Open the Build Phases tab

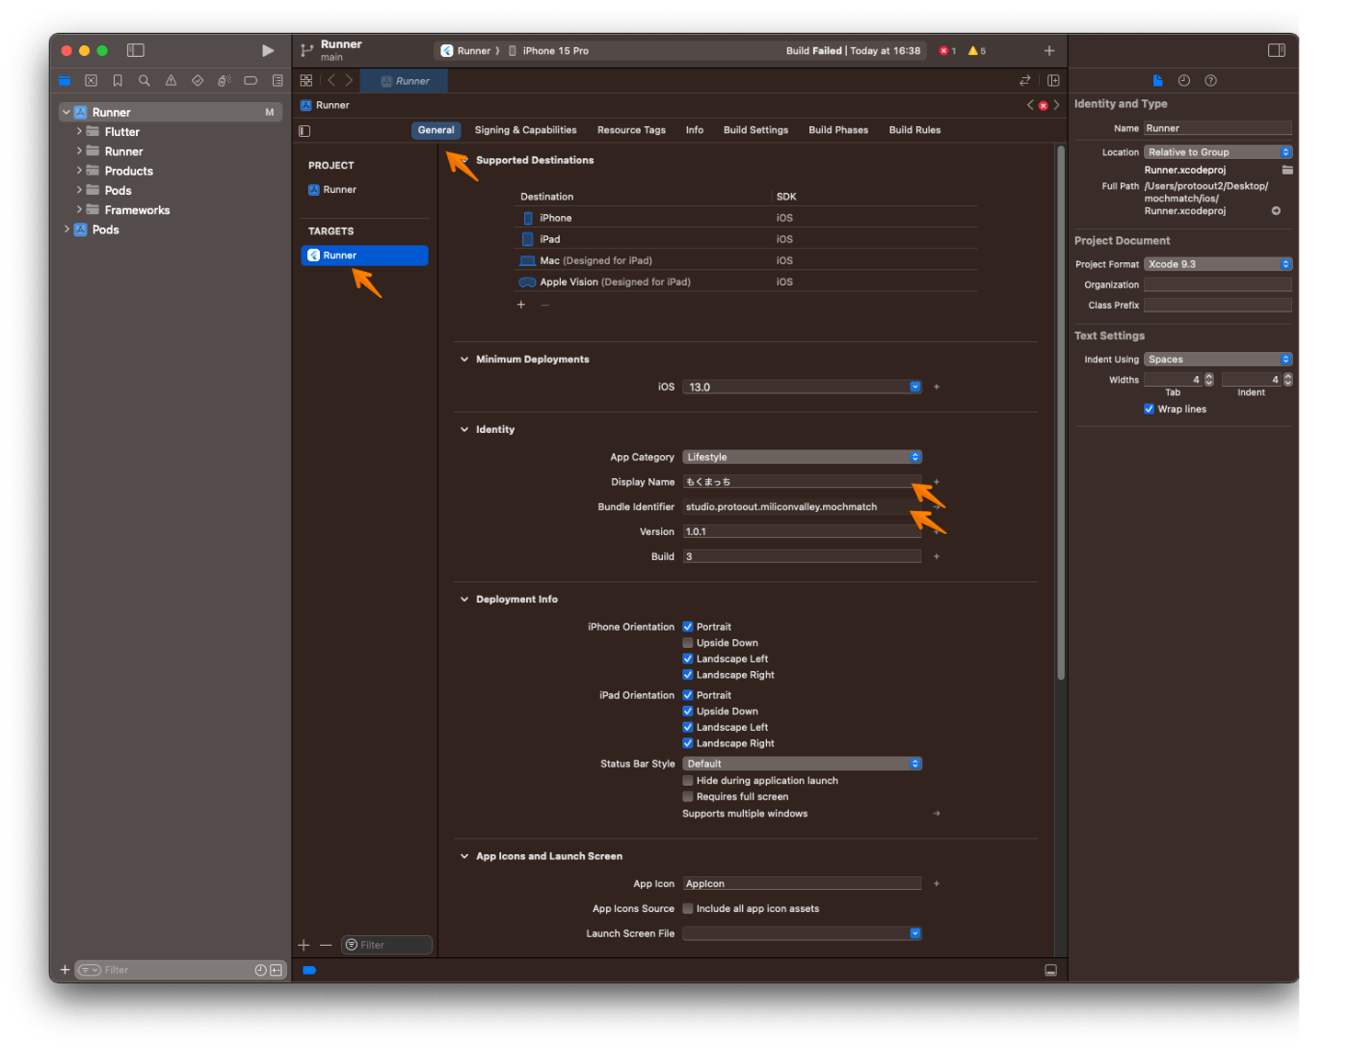(x=838, y=130)
